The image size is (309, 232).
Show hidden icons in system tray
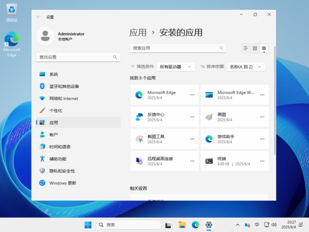(x=238, y=225)
